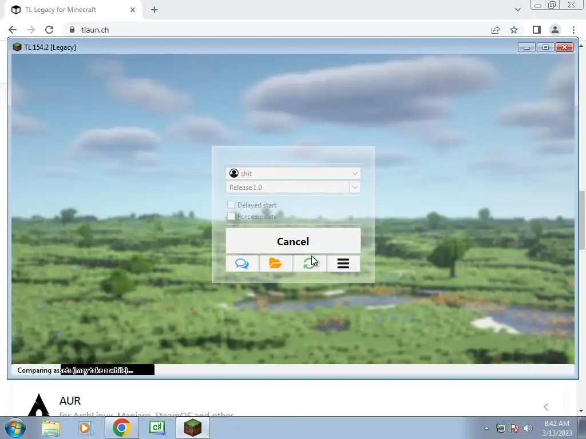
Task: Go back in browser history
Action: click(13, 30)
